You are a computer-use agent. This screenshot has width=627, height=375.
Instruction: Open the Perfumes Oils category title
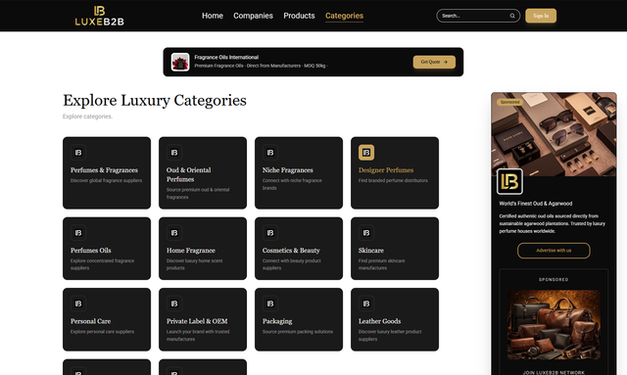[91, 251]
